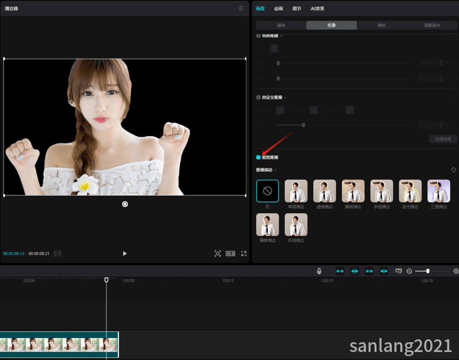Add keyframe for chroma shadow
The height and width of the screenshot is (360, 459).
[x=452, y=79]
